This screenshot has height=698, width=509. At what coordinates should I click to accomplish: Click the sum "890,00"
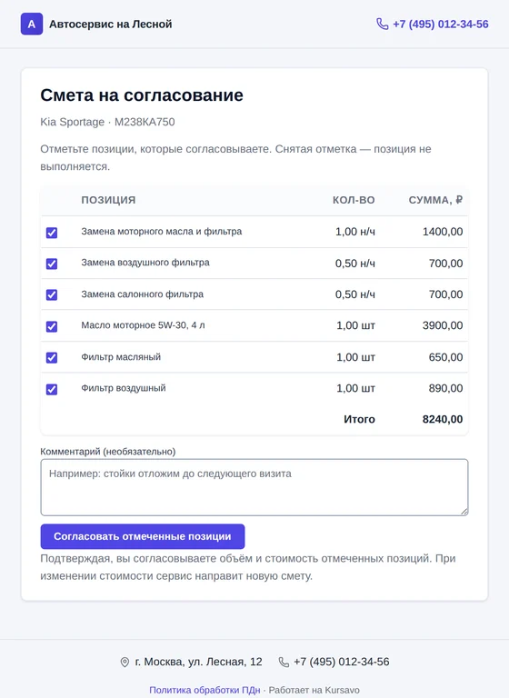click(x=445, y=388)
